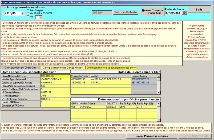Click the 'Numero Tarjeta' column header
This screenshot has width=214, height=140.
pos(144,76)
